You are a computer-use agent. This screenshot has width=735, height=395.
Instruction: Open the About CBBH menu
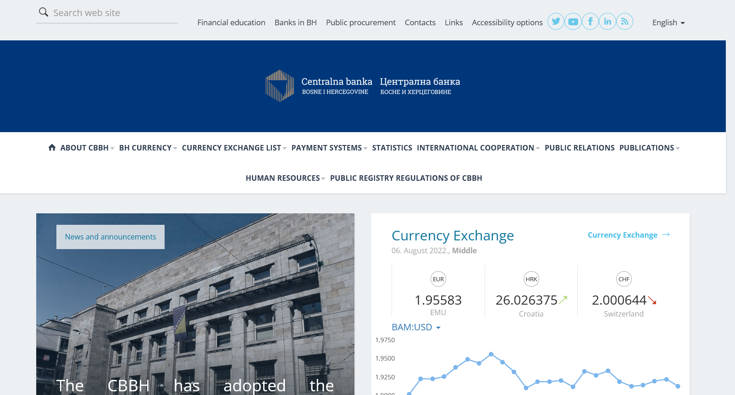click(87, 148)
